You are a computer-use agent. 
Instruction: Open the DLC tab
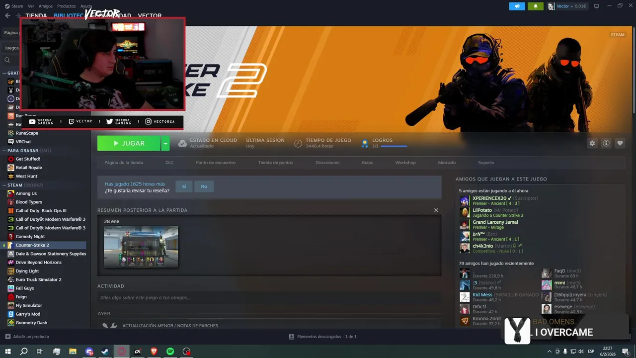[x=169, y=163]
